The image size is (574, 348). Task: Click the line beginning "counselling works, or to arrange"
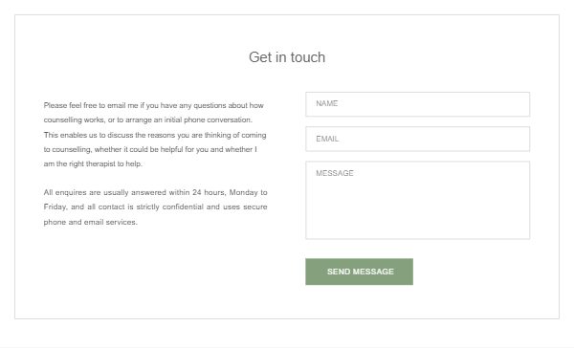[148, 120]
